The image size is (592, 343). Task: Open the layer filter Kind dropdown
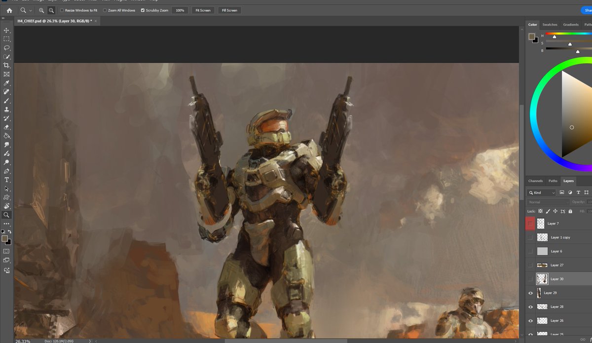tap(541, 192)
